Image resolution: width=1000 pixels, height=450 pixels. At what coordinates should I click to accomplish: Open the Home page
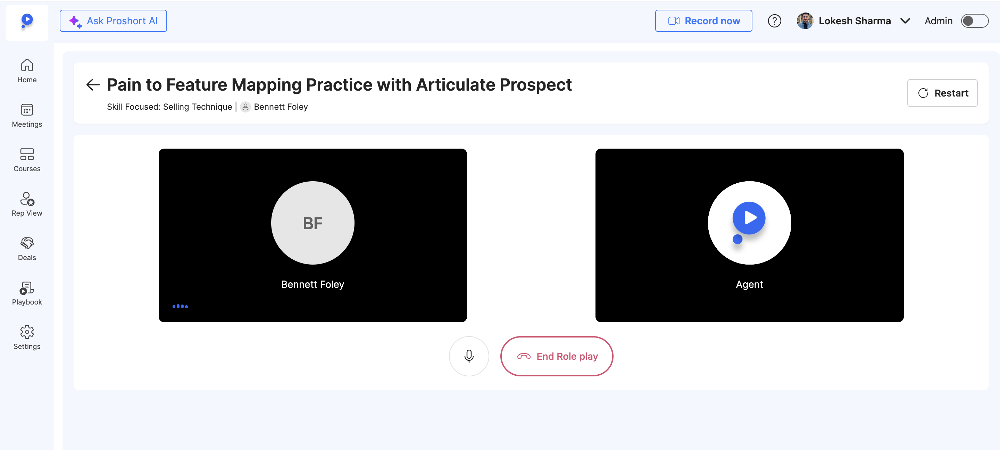click(x=27, y=71)
